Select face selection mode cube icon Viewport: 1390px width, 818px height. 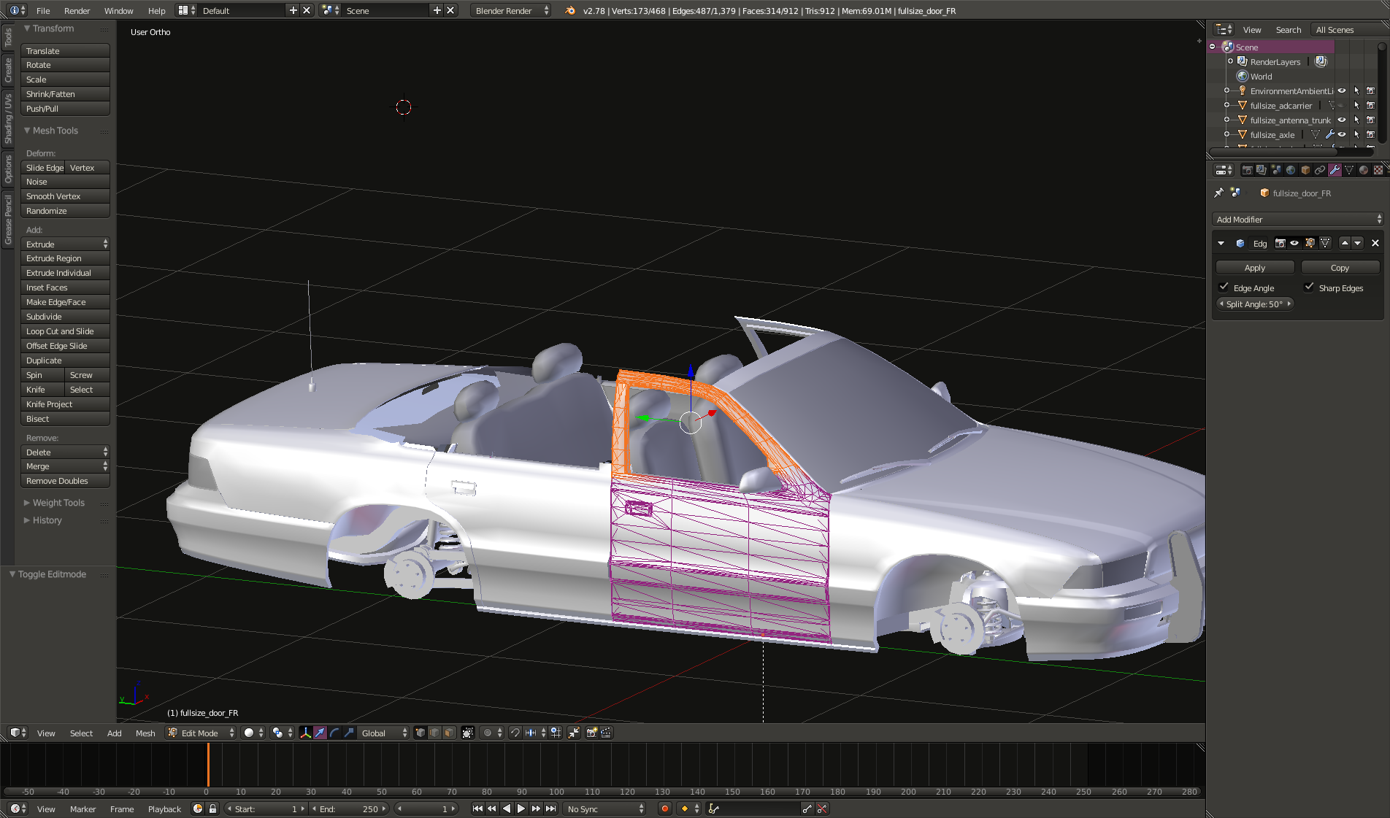[x=449, y=733]
